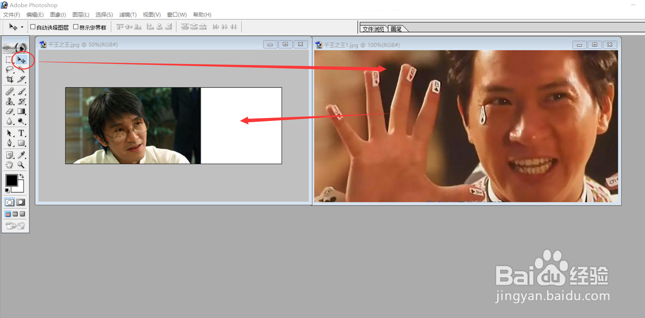Screen dimensions: 645x318
Task: Maximize the 千王之王.jpg document window
Action: coord(285,44)
